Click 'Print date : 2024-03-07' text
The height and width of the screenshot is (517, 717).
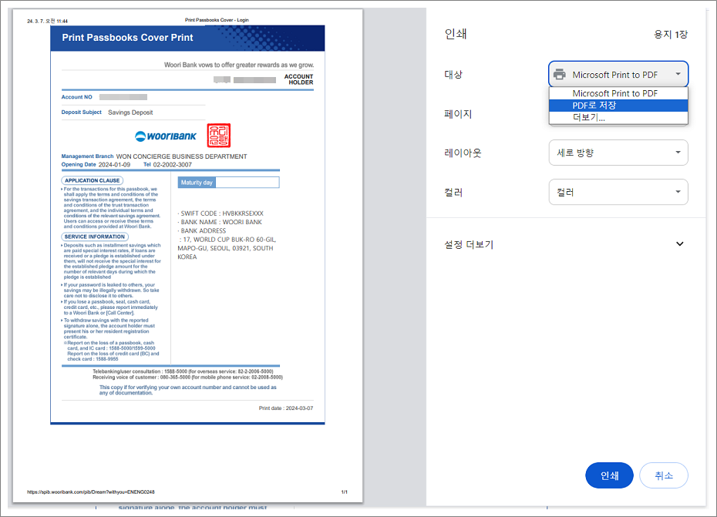coord(286,408)
